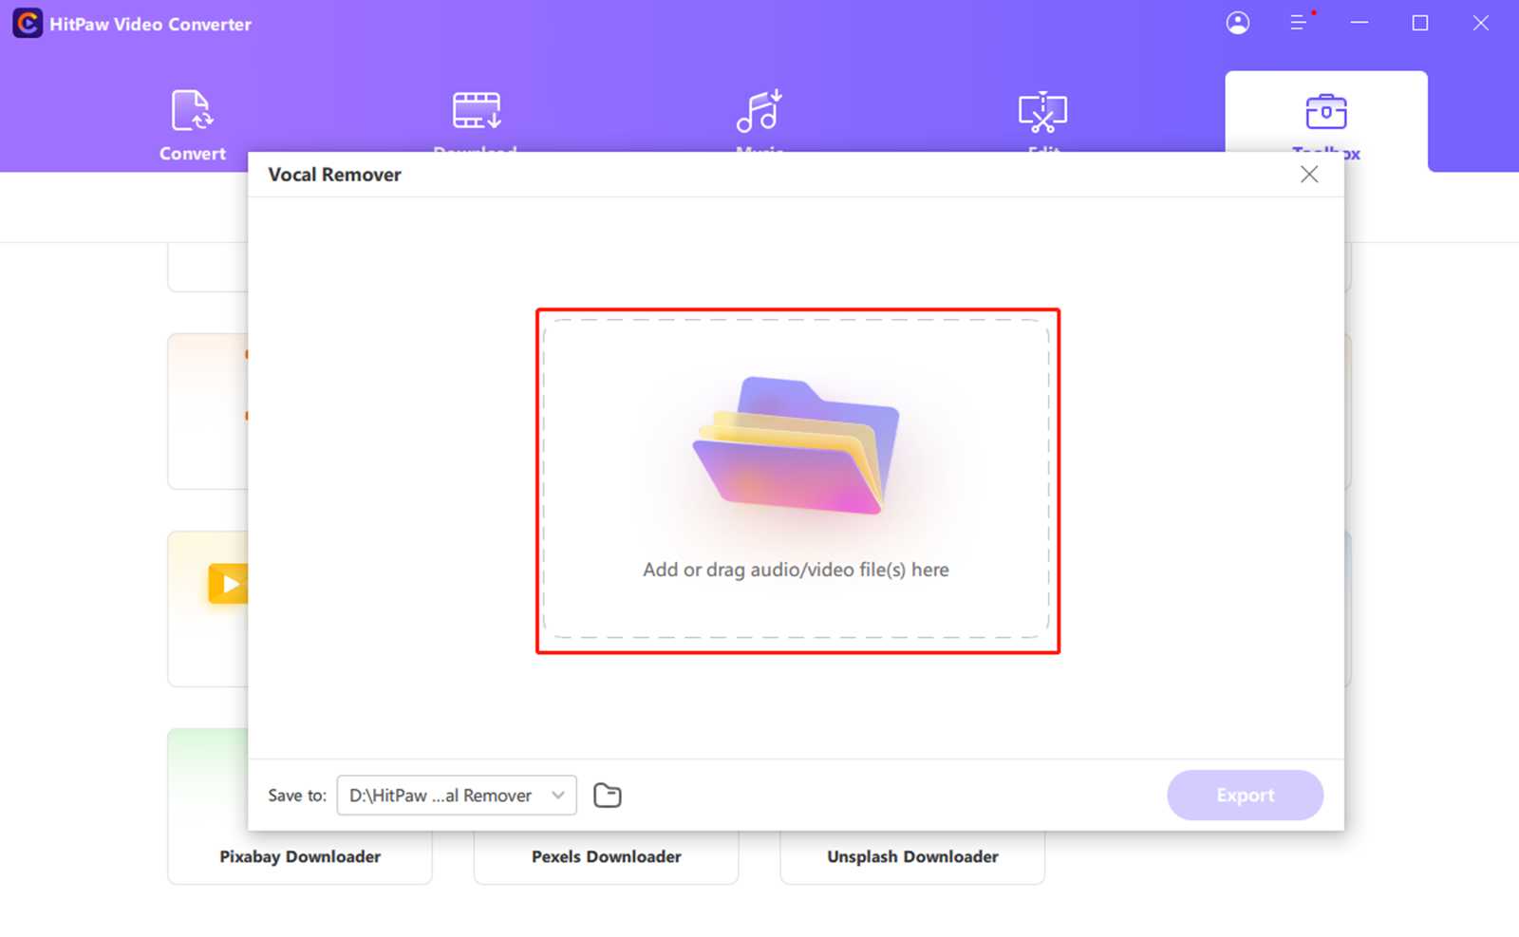Open the user account icon
The image size is (1519, 937).
[x=1238, y=23]
